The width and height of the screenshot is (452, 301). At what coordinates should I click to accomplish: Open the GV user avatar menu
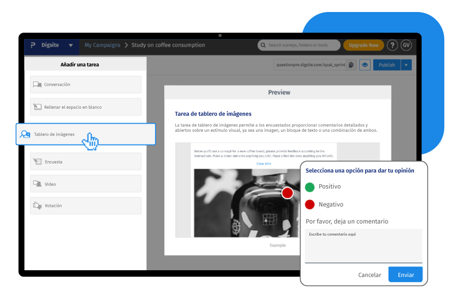[x=406, y=45]
